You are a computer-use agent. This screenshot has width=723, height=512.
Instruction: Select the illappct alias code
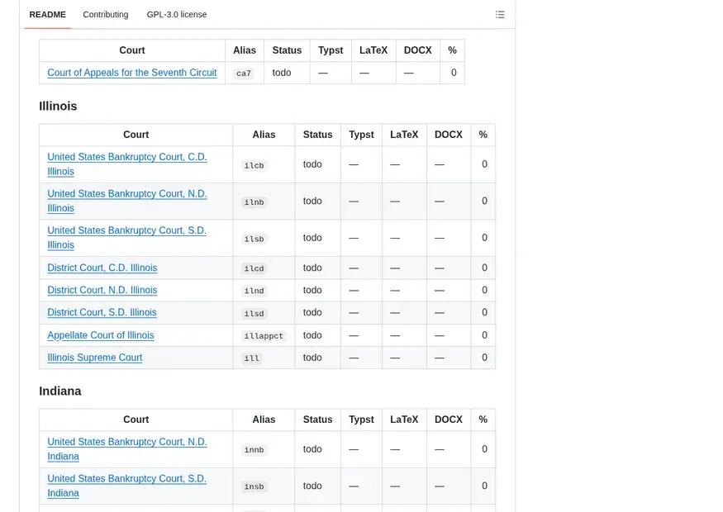pos(264,336)
